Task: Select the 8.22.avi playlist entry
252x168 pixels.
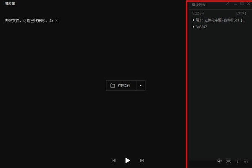Action: (219, 13)
